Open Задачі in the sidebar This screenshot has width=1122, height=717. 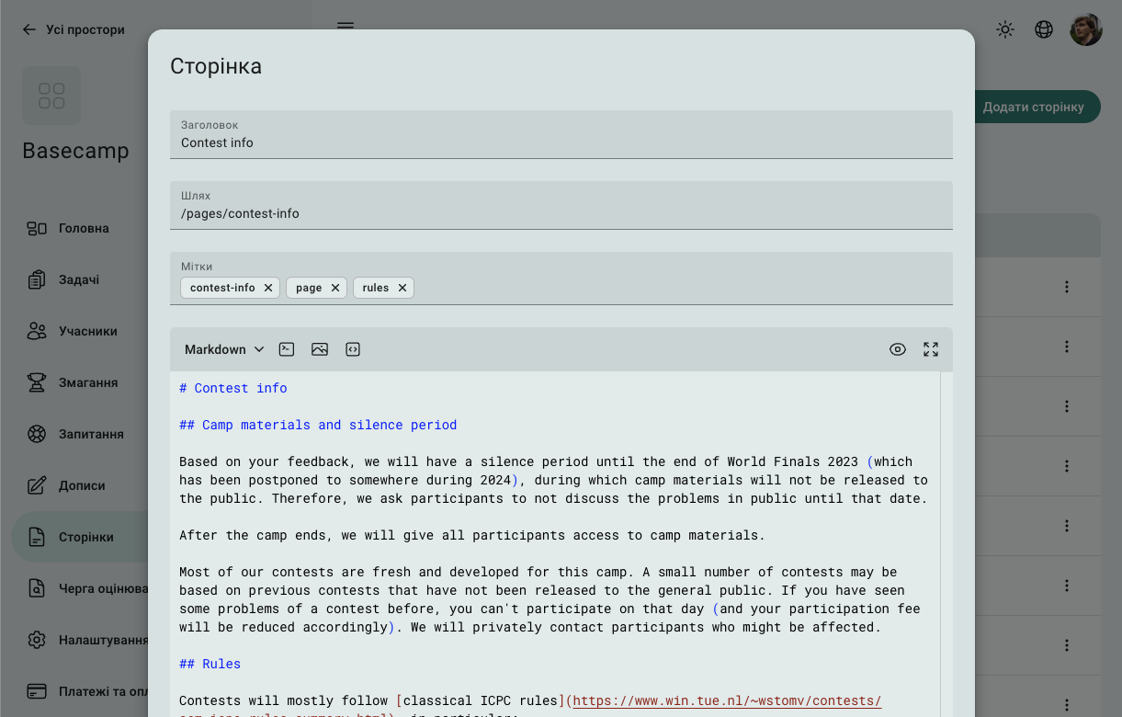79,279
